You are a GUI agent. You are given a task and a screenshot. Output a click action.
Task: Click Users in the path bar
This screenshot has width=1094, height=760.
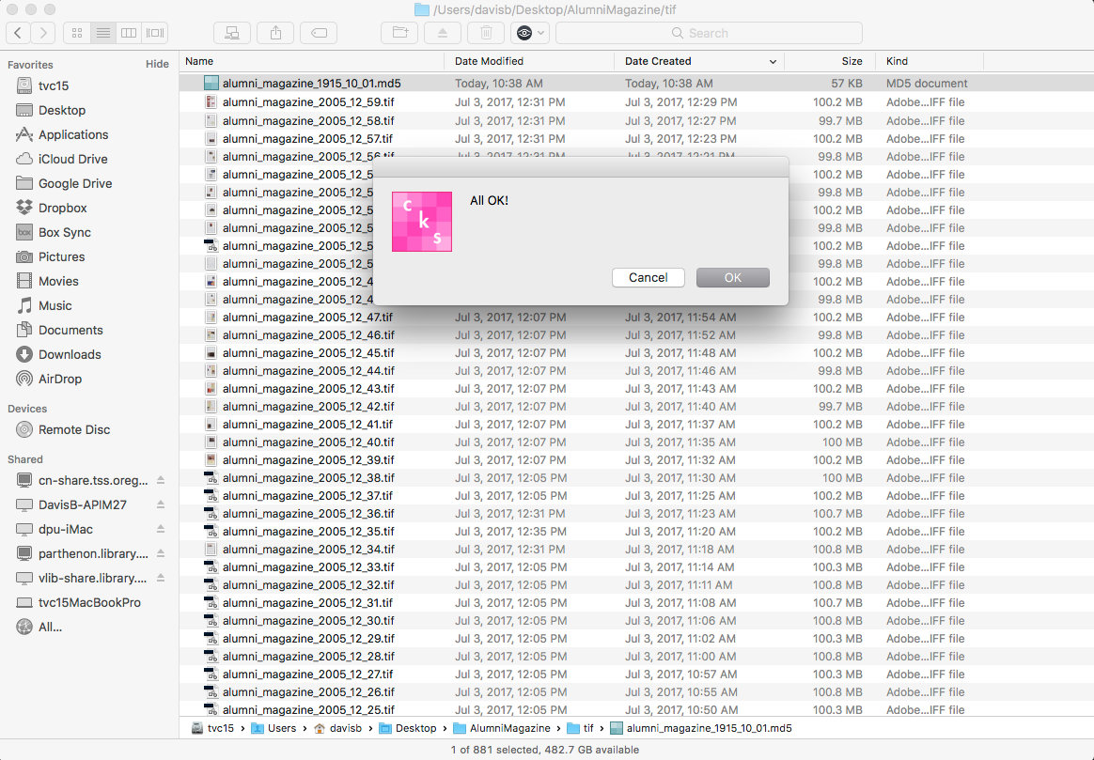click(x=273, y=728)
